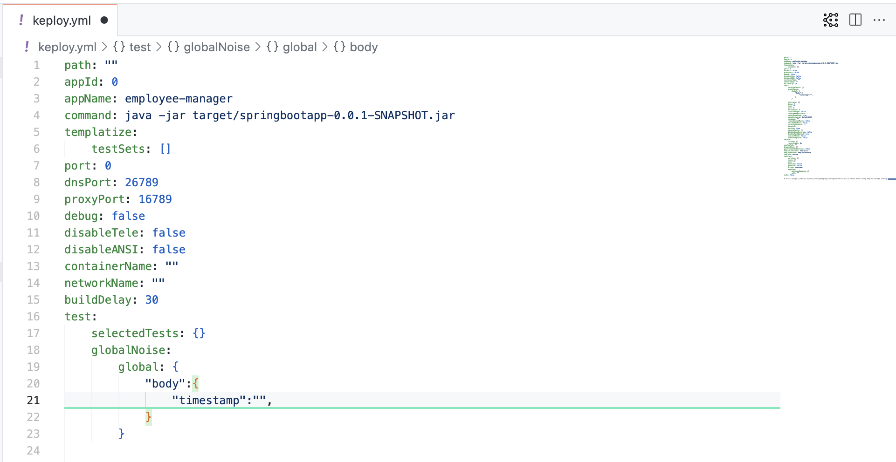Click the globalNoise key on line 18
The height and width of the screenshot is (462, 896).
click(128, 350)
